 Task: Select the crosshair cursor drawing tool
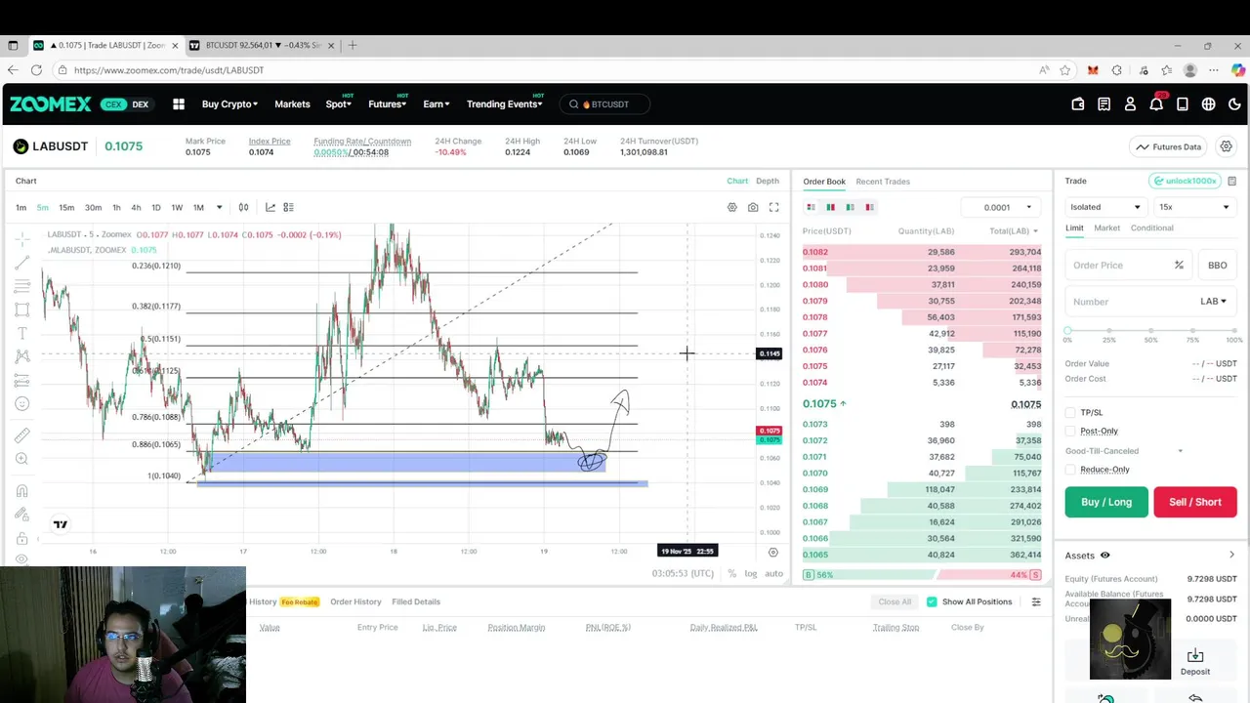coord(22,237)
